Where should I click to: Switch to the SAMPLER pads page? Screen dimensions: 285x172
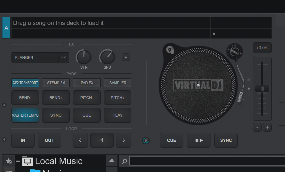click(x=117, y=83)
